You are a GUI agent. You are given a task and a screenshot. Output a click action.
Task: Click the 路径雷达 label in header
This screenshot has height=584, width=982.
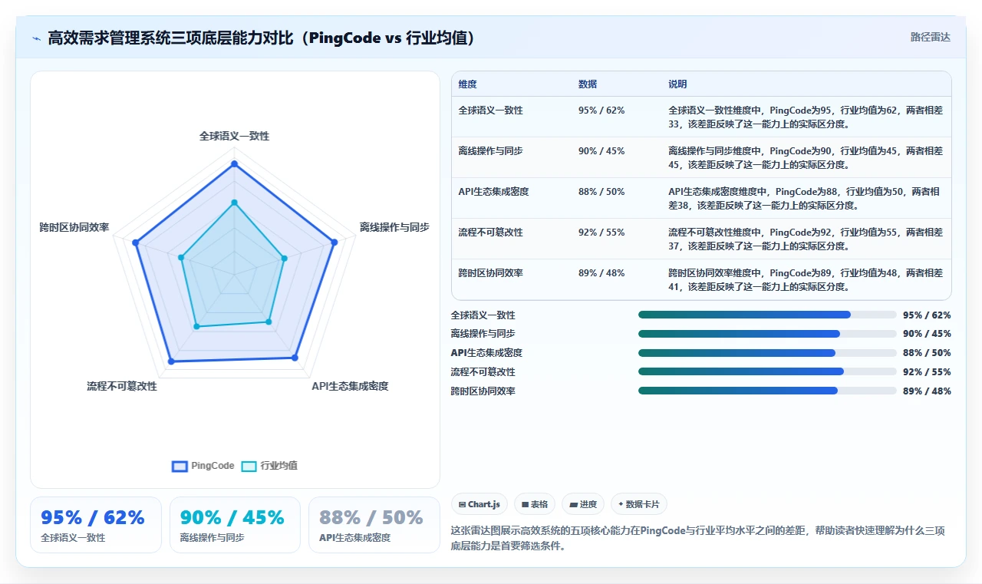pos(930,37)
